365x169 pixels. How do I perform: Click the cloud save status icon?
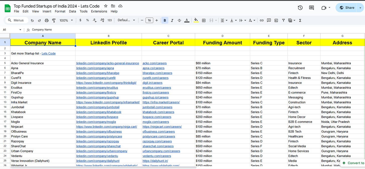click(120, 6)
